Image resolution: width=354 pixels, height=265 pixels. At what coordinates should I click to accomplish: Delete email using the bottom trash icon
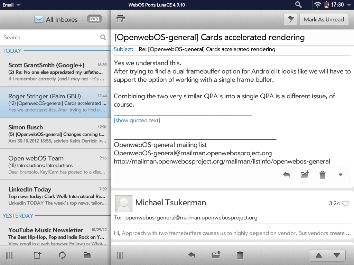click(x=240, y=255)
